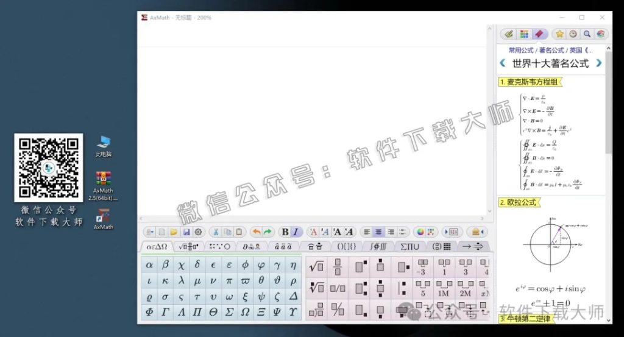This screenshot has width=624, height=337.
Task: Select the first red 'A' font style
Action: tap(314, 232)
